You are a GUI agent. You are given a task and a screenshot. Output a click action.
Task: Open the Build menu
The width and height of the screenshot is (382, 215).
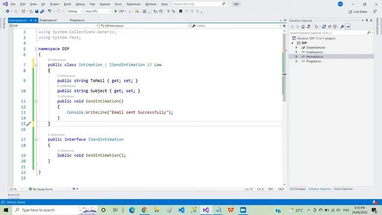(67, 4)
